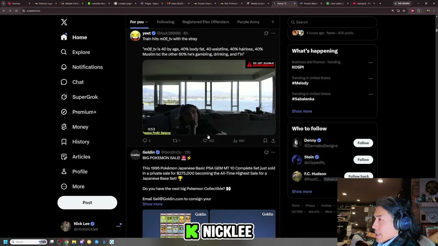Add a new timeline tab with plus icon

(x=273, y=22)
